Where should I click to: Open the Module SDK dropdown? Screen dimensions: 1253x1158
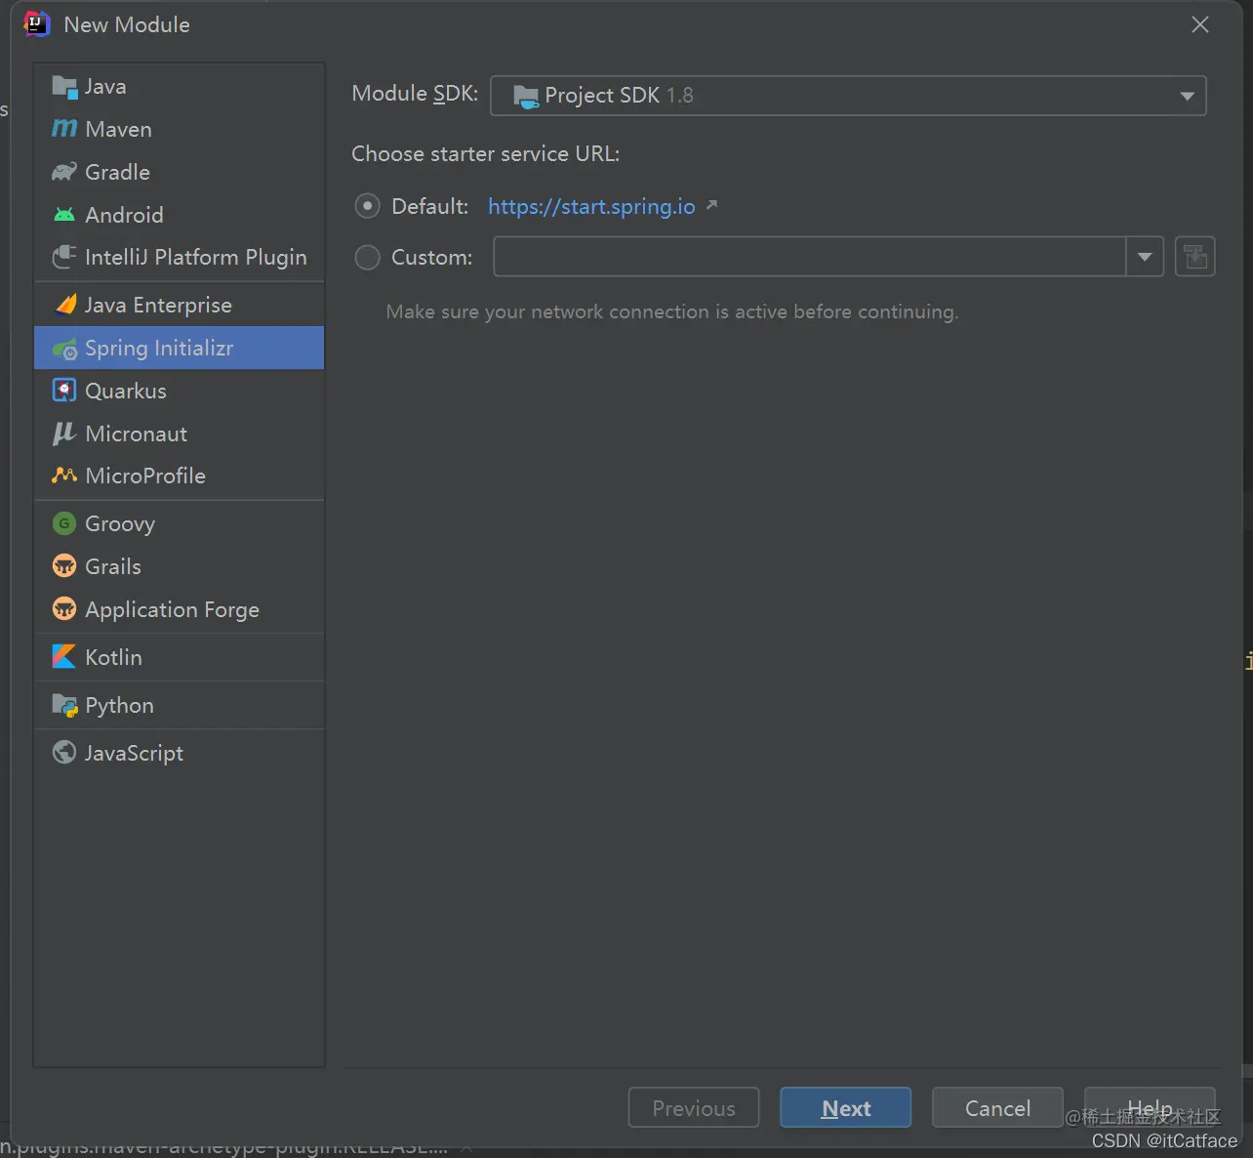tap(848, 96)
